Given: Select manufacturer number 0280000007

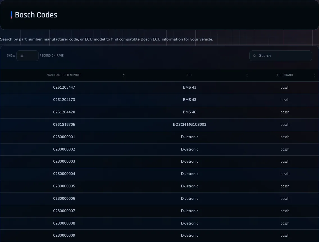Looking at the screenshot, I should pos(64,211).
